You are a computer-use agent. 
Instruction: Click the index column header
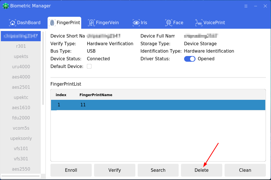(61, 95)
